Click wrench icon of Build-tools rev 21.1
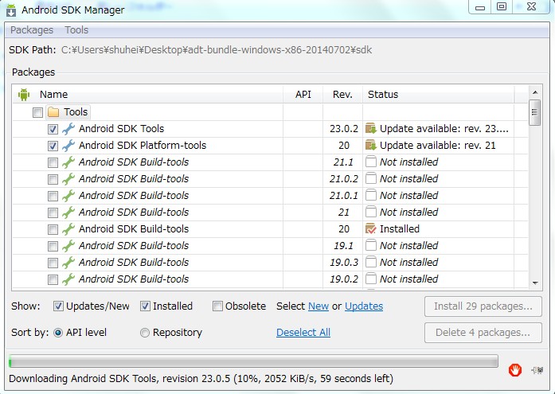Screen dimensions: 555x394 click(x=68, y=162)
